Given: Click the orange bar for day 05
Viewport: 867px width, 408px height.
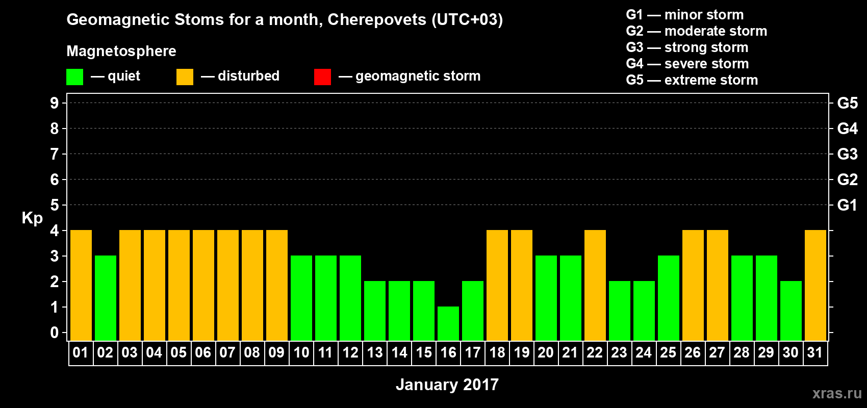Looking at the screenshot, I should [179, 285].
